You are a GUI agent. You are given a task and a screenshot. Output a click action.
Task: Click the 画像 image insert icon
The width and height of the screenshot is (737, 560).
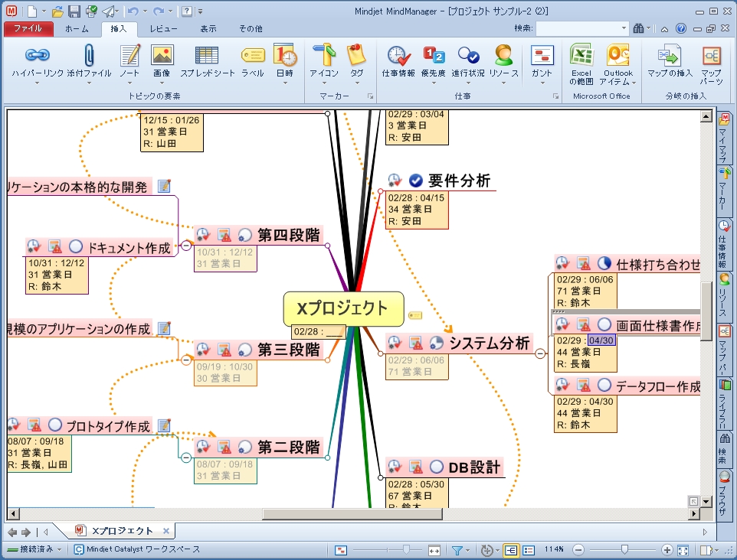pos(162,55)
